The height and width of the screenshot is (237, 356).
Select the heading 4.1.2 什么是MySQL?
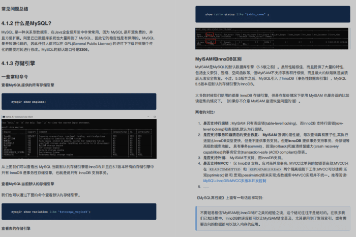tap(26, 23)
